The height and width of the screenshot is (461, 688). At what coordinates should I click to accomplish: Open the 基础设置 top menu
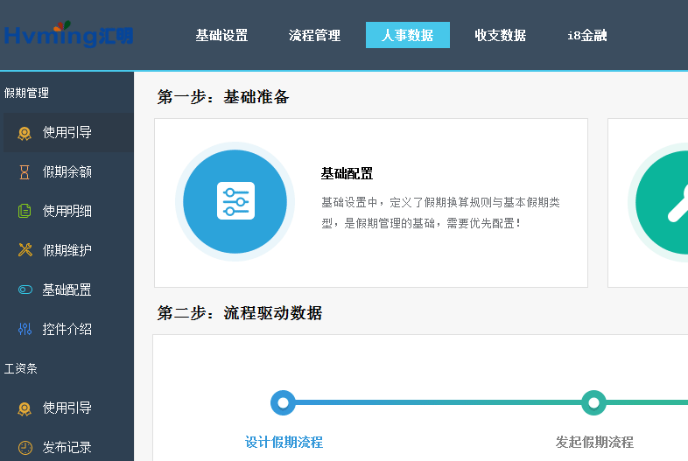221,35
